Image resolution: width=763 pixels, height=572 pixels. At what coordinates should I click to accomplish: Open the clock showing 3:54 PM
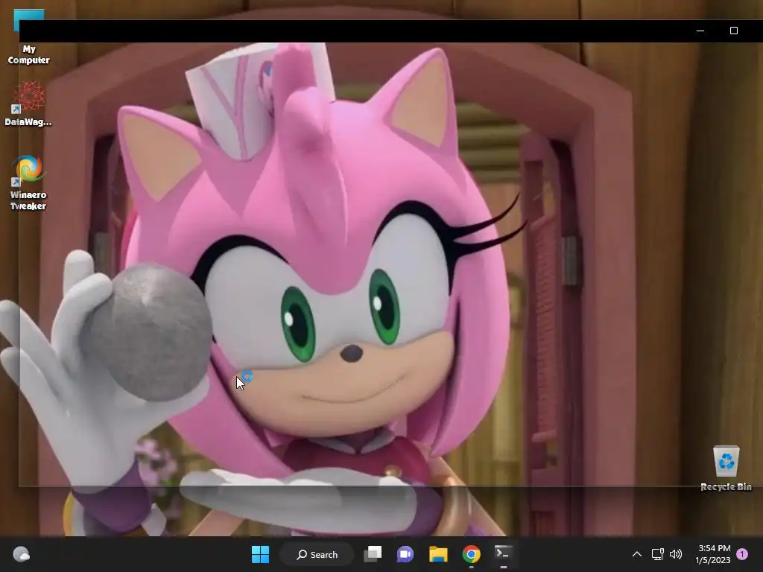(713, 554)
